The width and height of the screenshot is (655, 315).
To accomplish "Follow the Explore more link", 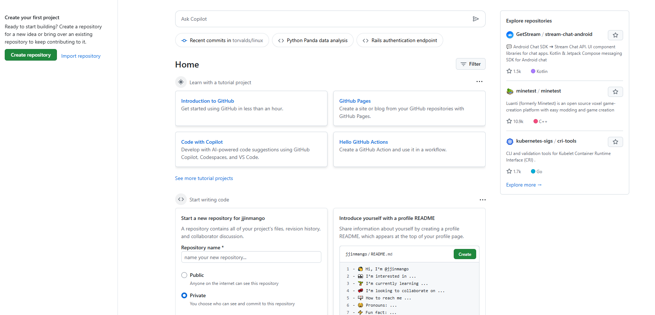I will click(x=524, y=185).
